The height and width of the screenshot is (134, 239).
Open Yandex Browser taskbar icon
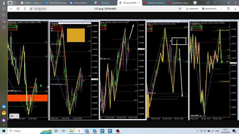click(79, 131)
